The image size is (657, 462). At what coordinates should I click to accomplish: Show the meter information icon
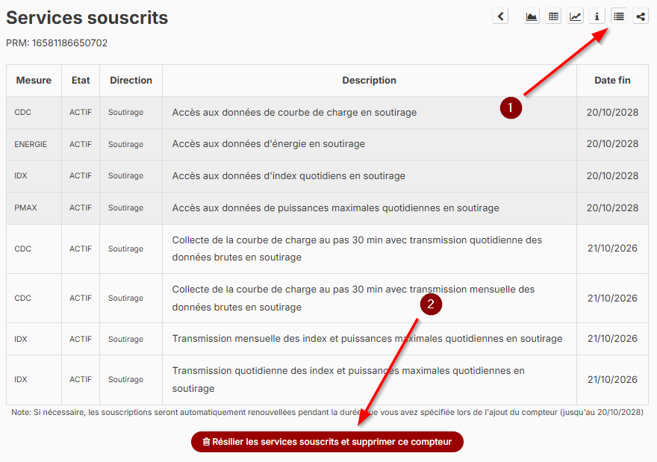point(597,16)
